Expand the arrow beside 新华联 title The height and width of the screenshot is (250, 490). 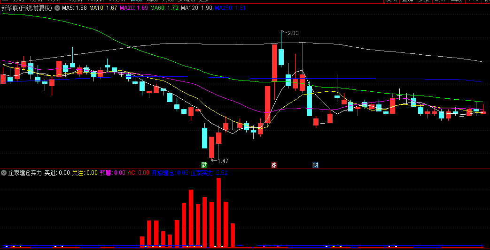57,8
